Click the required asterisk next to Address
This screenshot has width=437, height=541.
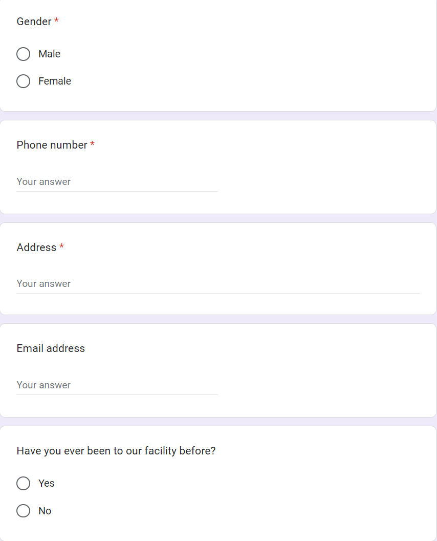pyautogui.click(x=61, y=247)
